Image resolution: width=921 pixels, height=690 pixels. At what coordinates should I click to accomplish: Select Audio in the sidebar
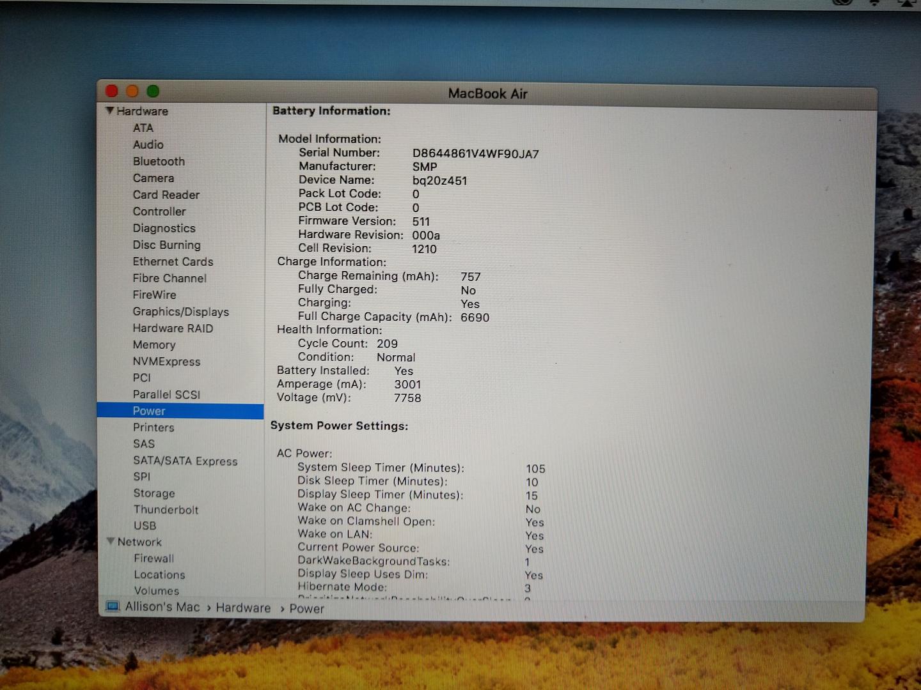coord(148,144)
